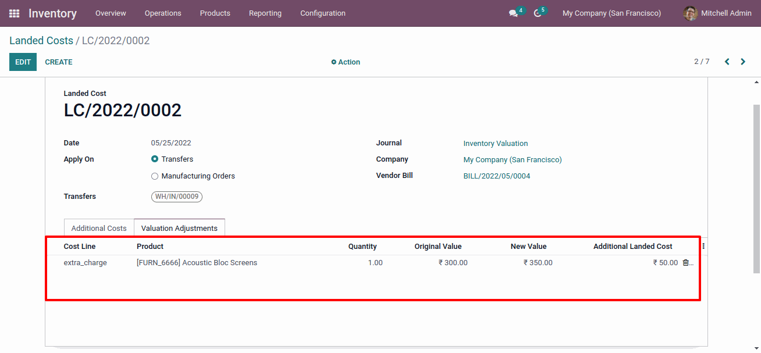The width and height of the screenshot is (761, 353).
Task: Open Mitchell Admin user menu
Action: 717,13
